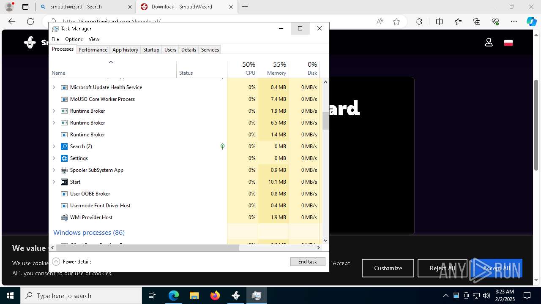Expand the Search (2) process group
This screenshot has width=541, height=304.
click(x=54, y=147)
